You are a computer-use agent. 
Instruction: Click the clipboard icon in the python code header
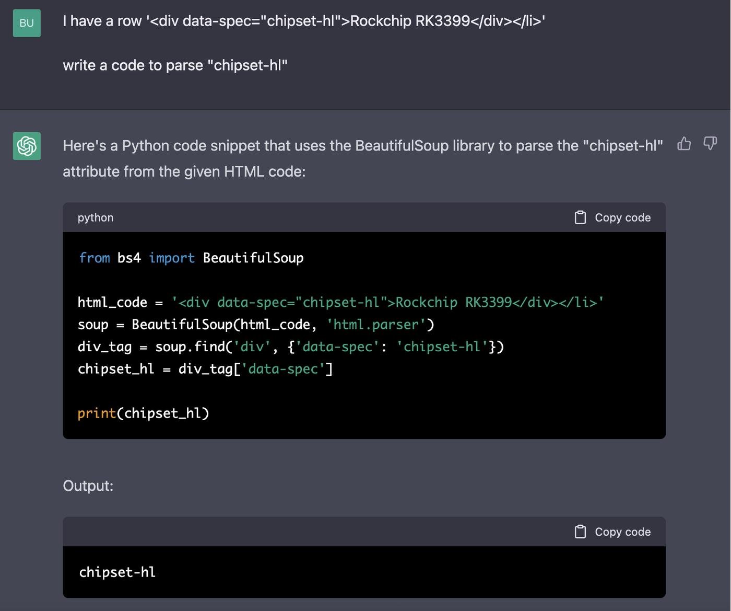(x=580, y=217)
